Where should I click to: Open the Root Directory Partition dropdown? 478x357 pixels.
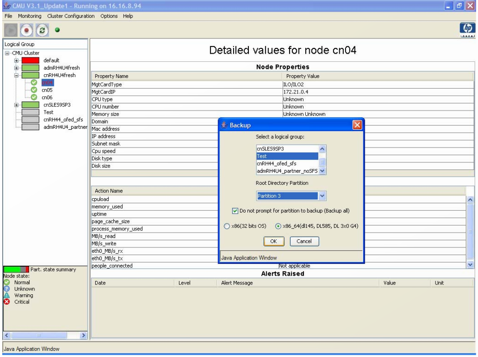[x=322, y=196]
